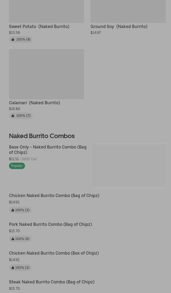Open Pork Naked Burrito Combo (Bag of Chipz)
Screen dimensions: 171x293
(x=50, y=224)
